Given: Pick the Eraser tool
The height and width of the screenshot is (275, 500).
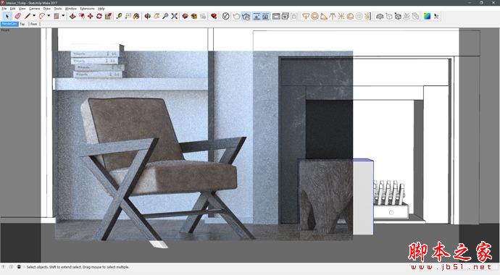Looking at the screenshot, I should click(x=18, y=16).
